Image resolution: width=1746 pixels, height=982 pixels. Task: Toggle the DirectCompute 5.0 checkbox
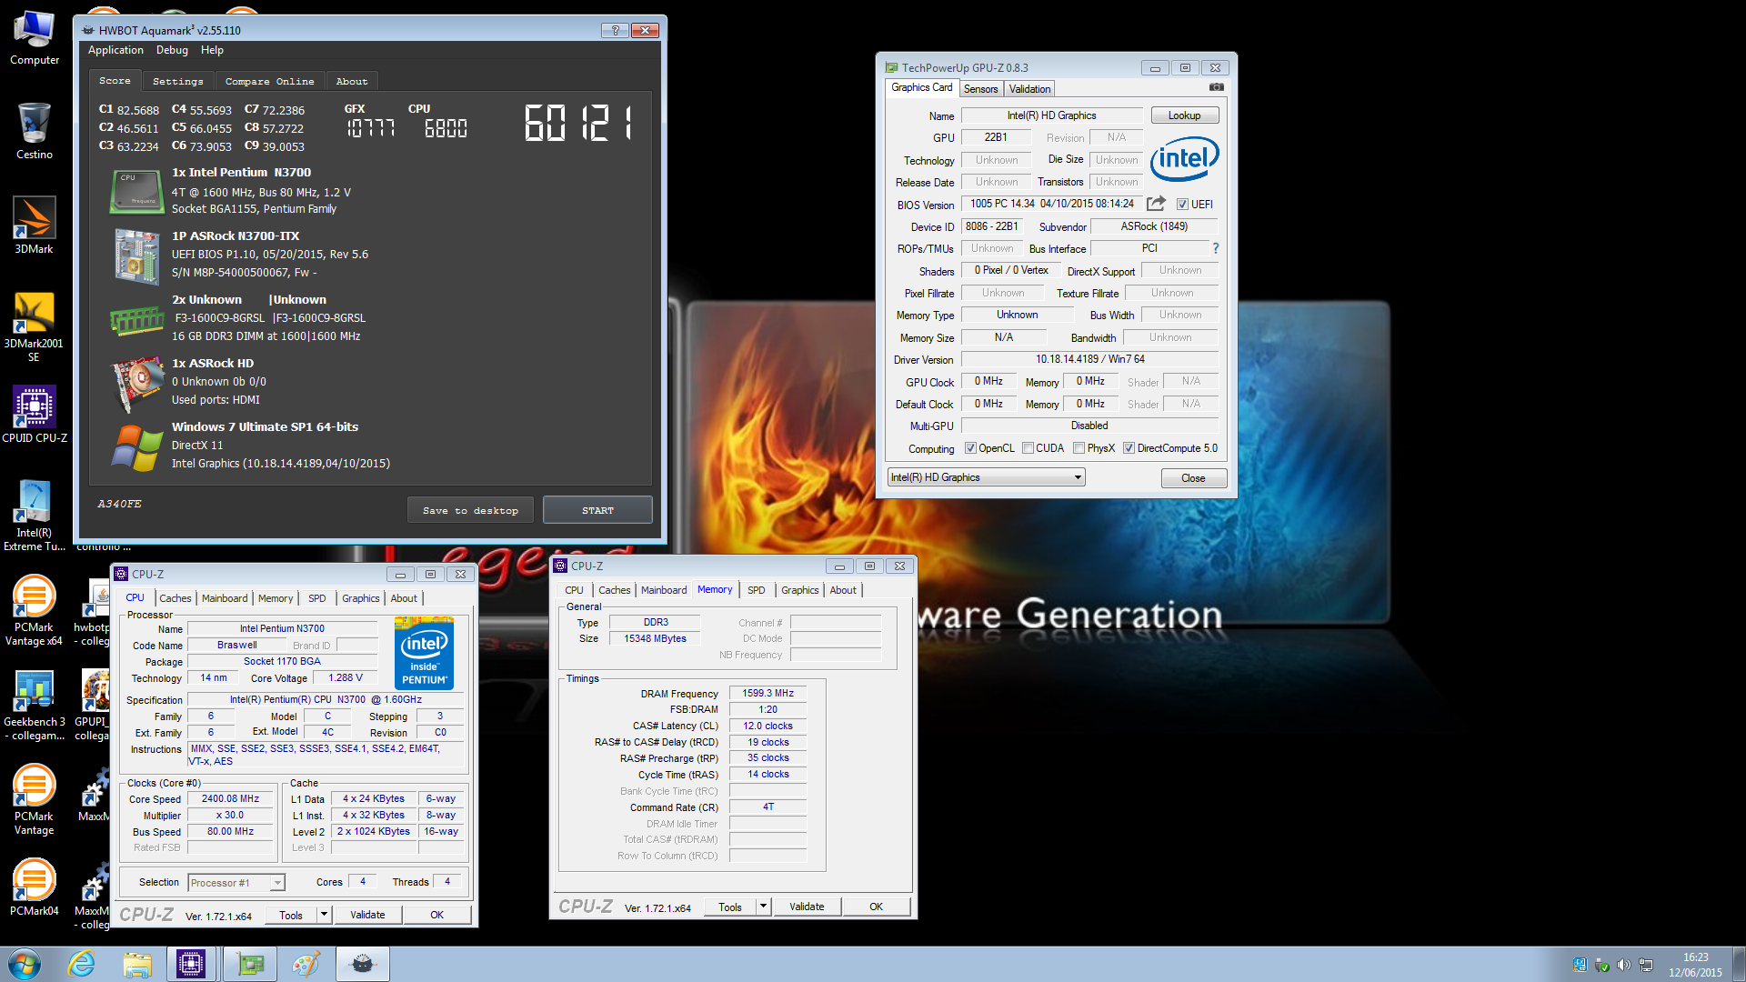tap(1129, 448)
